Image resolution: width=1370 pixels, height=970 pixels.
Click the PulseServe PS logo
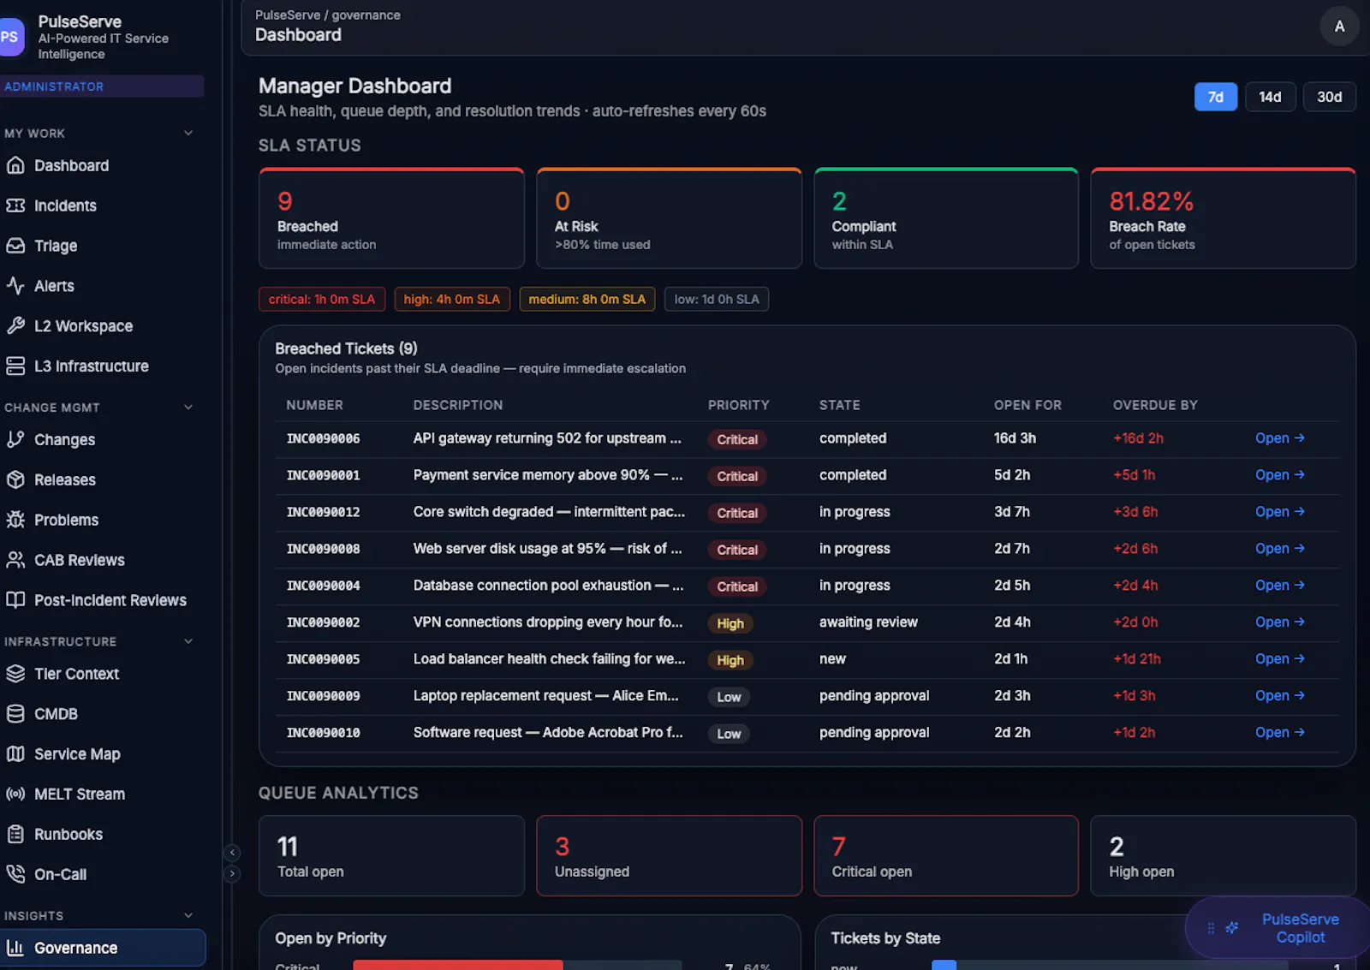10,37
